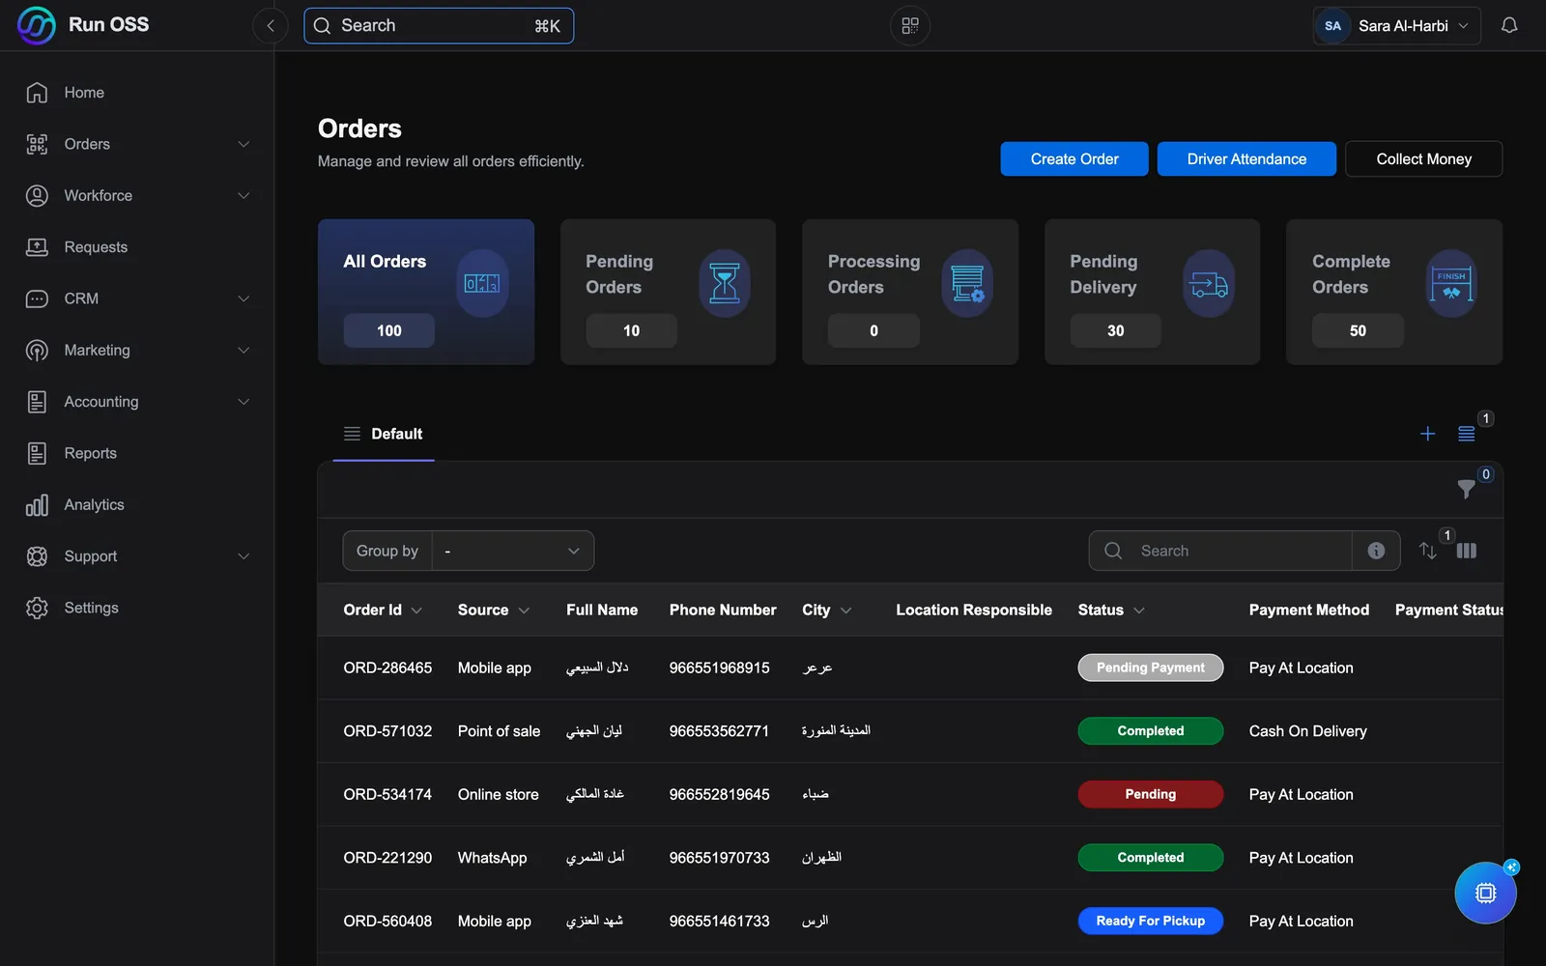Open the column settings icon
Viewport: 1546px width, 966px height.
pos(1466,551)
